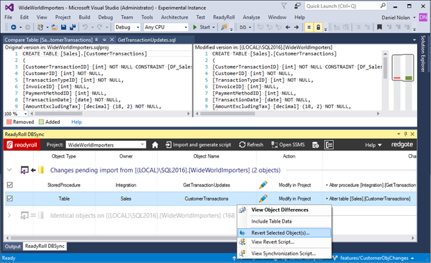Screen dimensions: 431x263
Task: Click the original version horizontal scrollbar
Action: pyautogui.click(x=110, y=114)
